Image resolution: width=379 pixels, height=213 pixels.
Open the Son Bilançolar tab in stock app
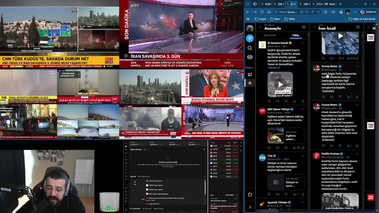click(144, 176)
